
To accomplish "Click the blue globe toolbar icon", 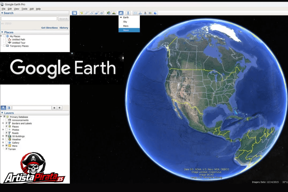I will coord(155,13).
